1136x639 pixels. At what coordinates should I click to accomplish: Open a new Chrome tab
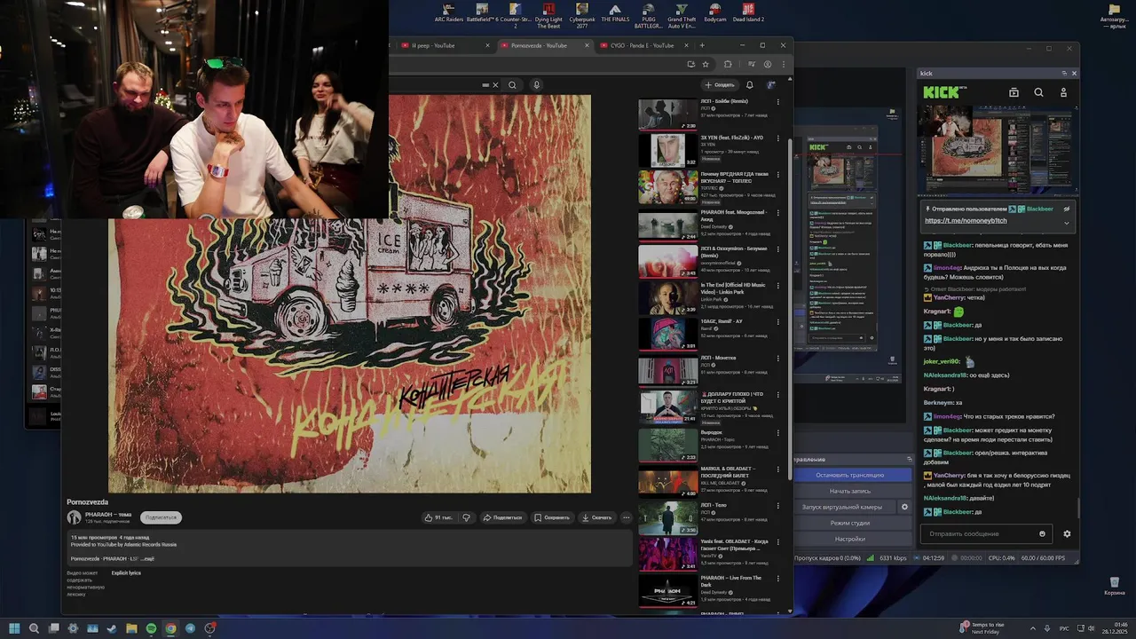click(x=702, y=45)
